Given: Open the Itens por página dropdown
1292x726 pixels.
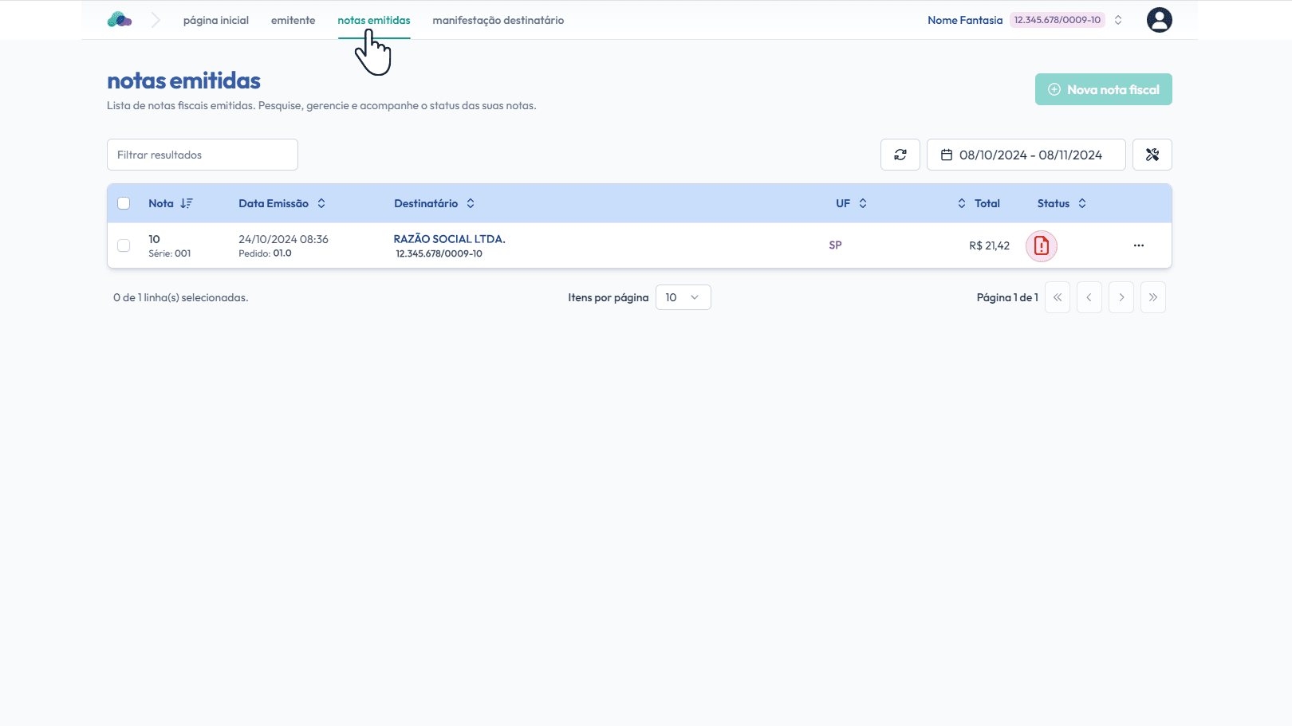Looking at the screenshot, I should (x=683, y=297).
